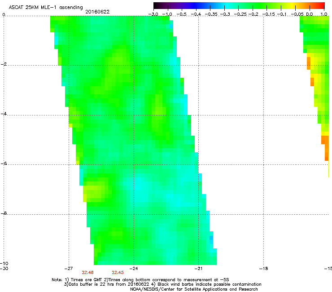
Task: Pick the yellow segment of the color bar
Action: pos(292,5)
